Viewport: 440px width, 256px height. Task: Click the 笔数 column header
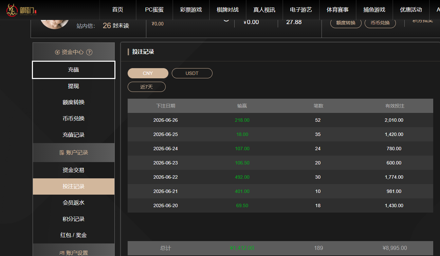[x=318, y=106]
